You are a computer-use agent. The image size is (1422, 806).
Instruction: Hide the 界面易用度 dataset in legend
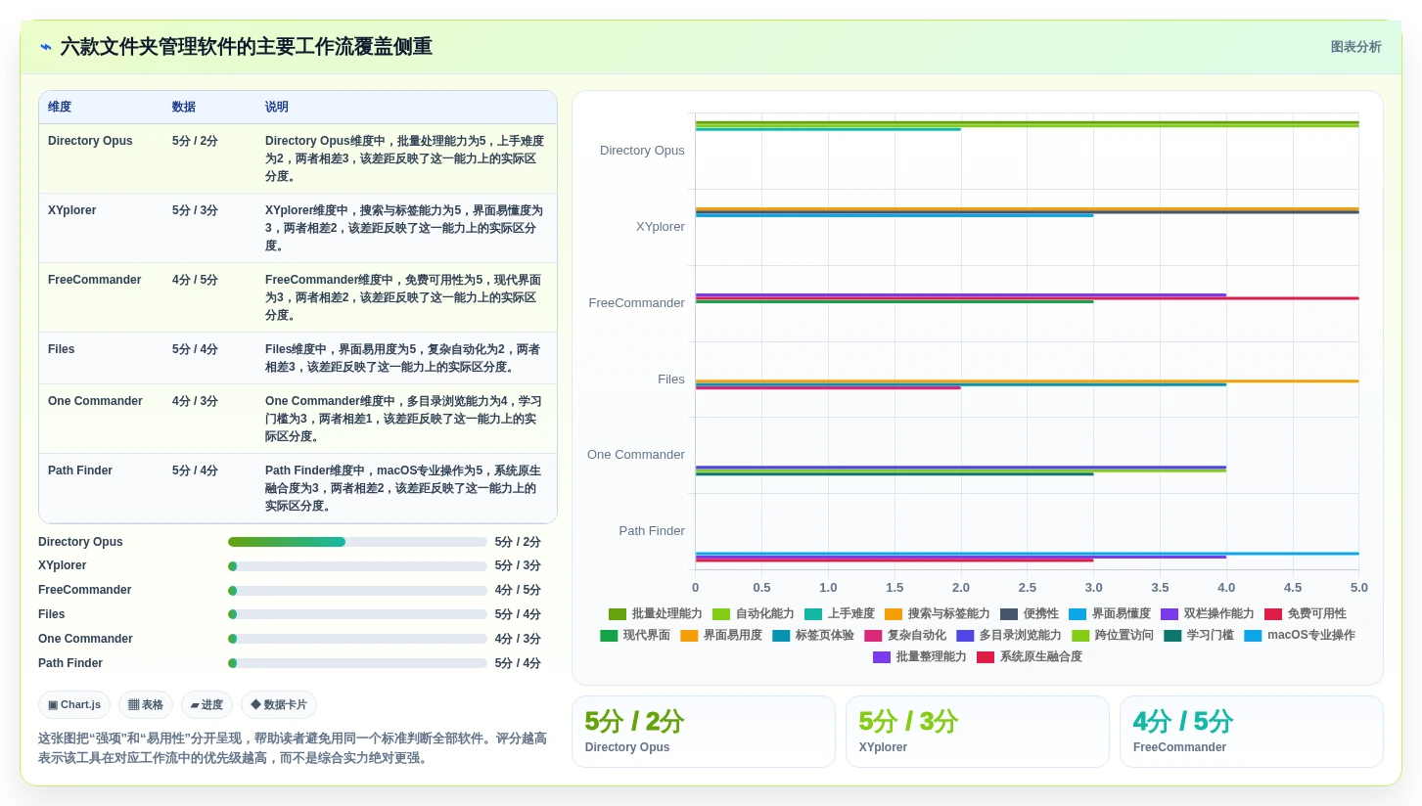click(721, 636)
